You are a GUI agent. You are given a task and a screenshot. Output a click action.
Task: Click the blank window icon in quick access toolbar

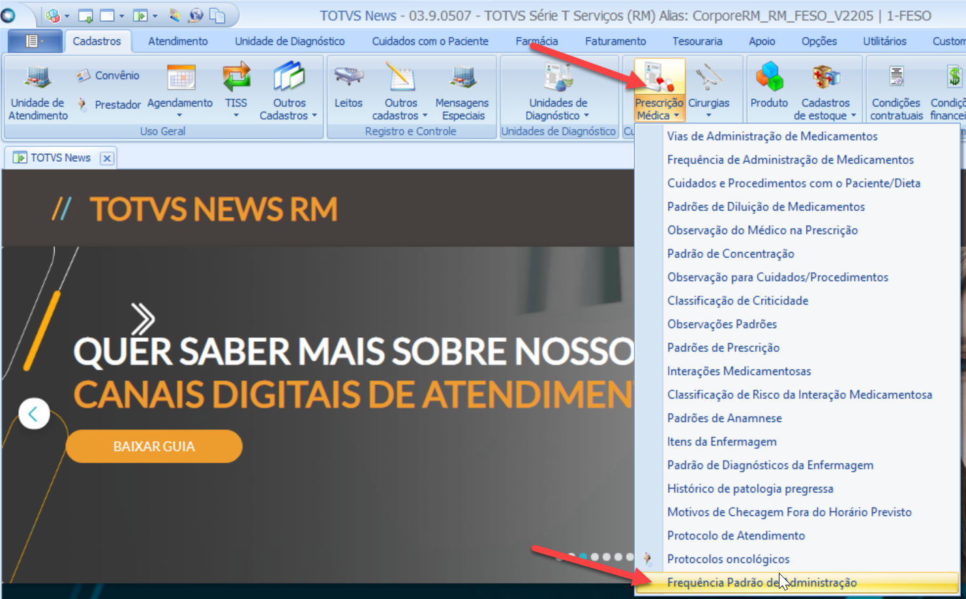tap(107, 15)
